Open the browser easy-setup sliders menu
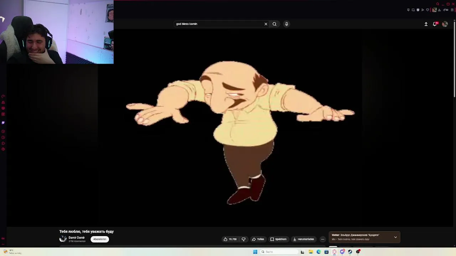The height and width of the screenshot is (256, 456). (452, 10)
